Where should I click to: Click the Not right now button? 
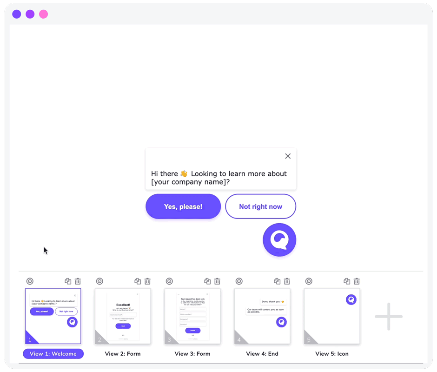click(260, 206)
